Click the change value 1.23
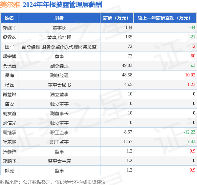Viewport: 197px width, 185px height. [191, 85]
